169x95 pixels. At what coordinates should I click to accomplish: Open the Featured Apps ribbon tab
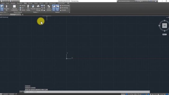point(61,3)
